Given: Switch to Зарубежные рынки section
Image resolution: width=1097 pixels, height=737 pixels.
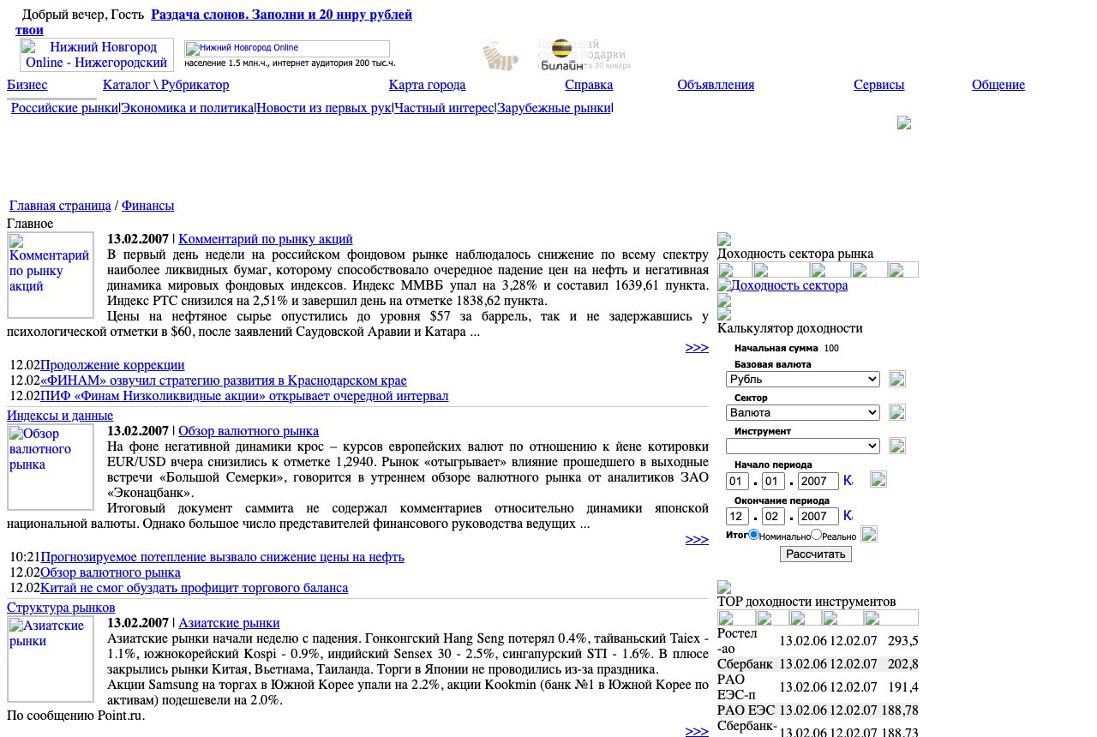Looking at the screenshot, I should (554, 108).
